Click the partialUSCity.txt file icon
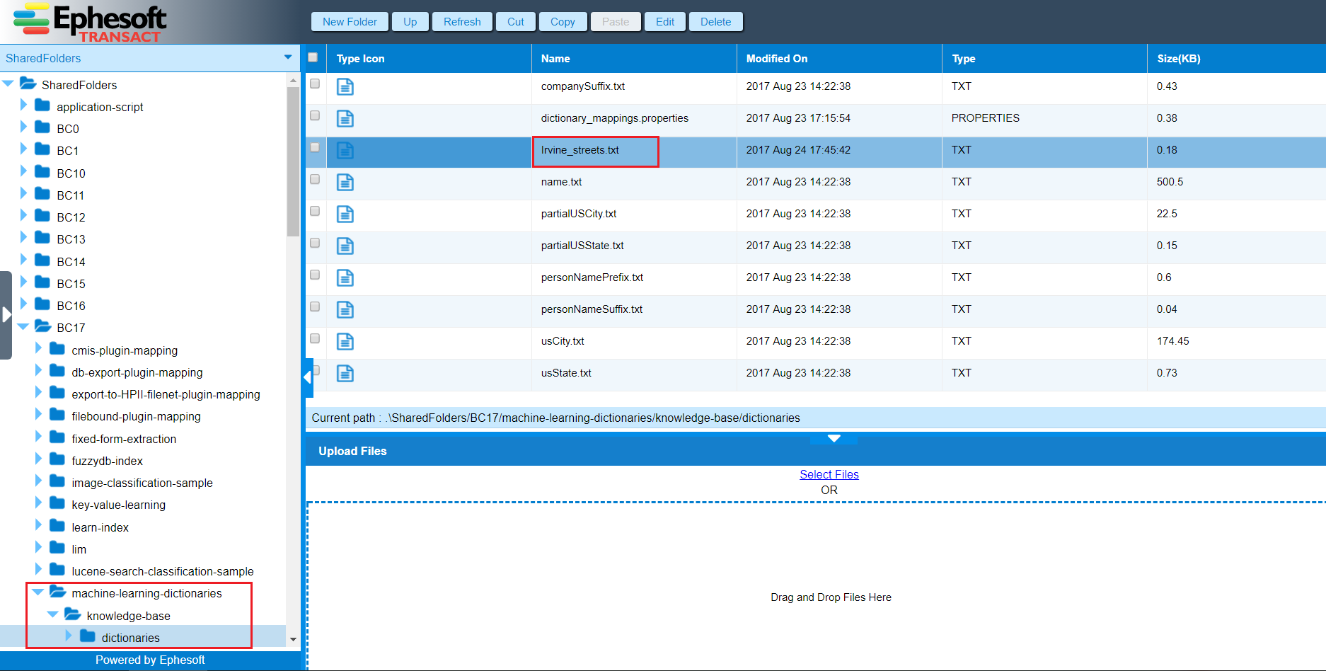The height and width of the screenshot is (671, 1326). point(345,214)
